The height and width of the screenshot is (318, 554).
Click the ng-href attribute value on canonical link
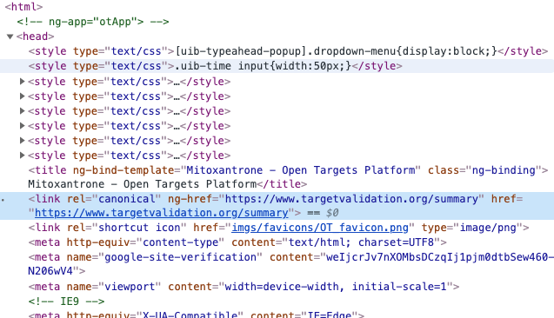(351, 199)
